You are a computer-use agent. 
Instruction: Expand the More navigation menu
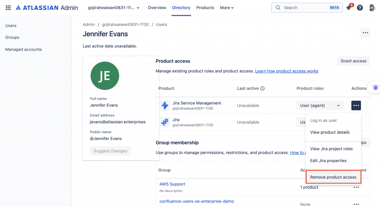point(227,8)
